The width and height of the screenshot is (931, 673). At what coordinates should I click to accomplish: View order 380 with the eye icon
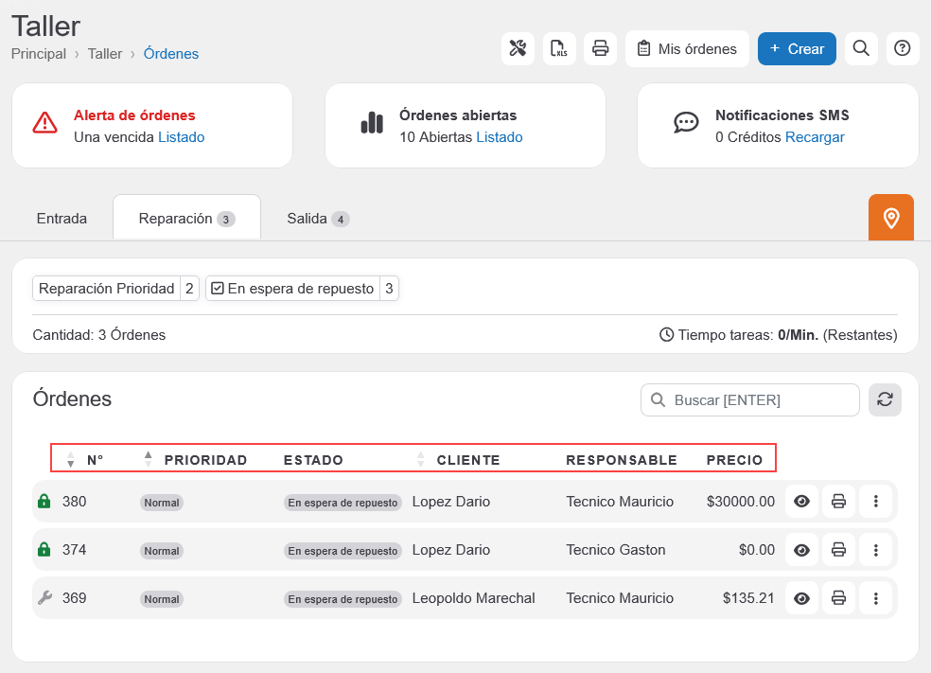tap(801, 502)
